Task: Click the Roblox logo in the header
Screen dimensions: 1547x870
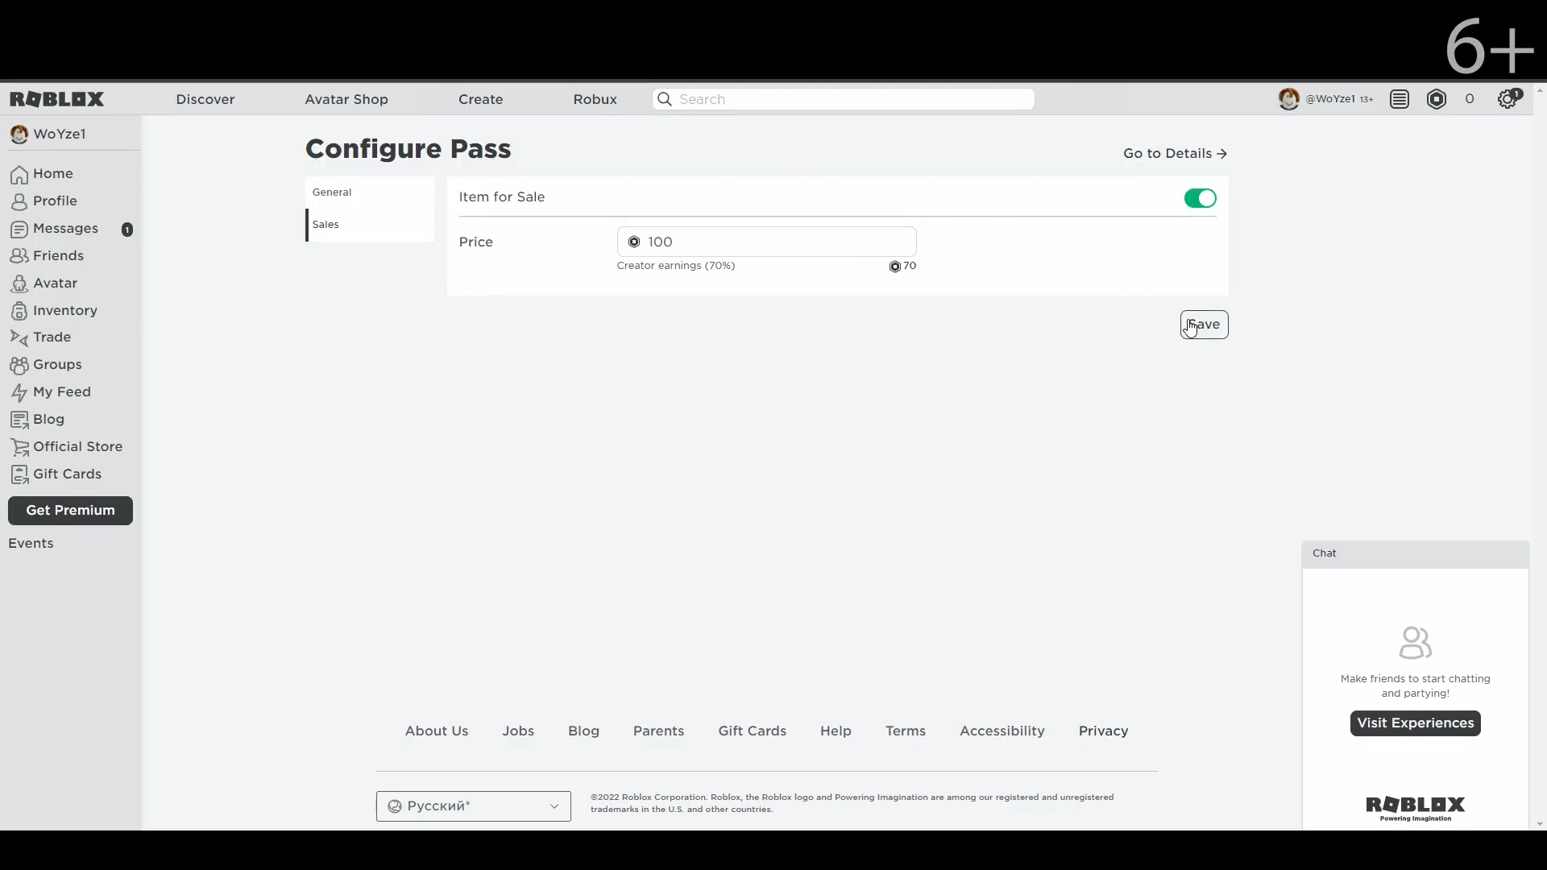Action: (56, 99)
